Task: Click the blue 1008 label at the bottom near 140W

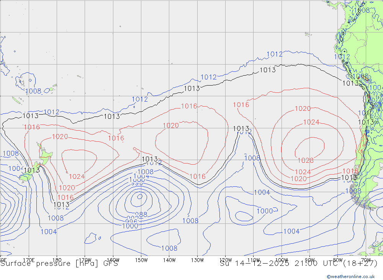Action: [169, 248]
